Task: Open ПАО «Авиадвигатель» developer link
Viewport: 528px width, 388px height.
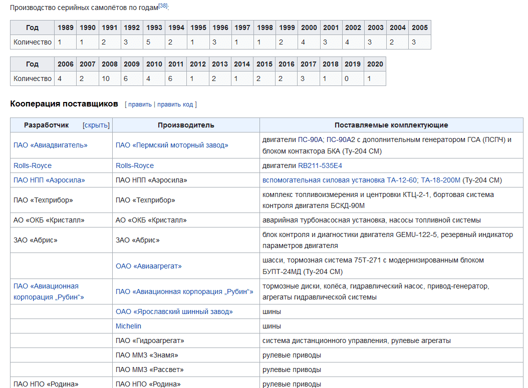Action: (51, 145)
